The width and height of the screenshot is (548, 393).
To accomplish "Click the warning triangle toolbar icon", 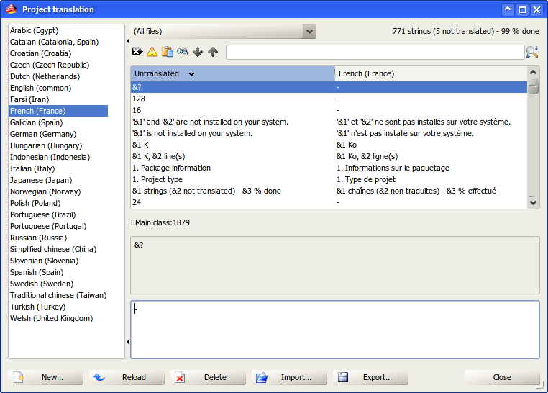I will coord(152,52).
